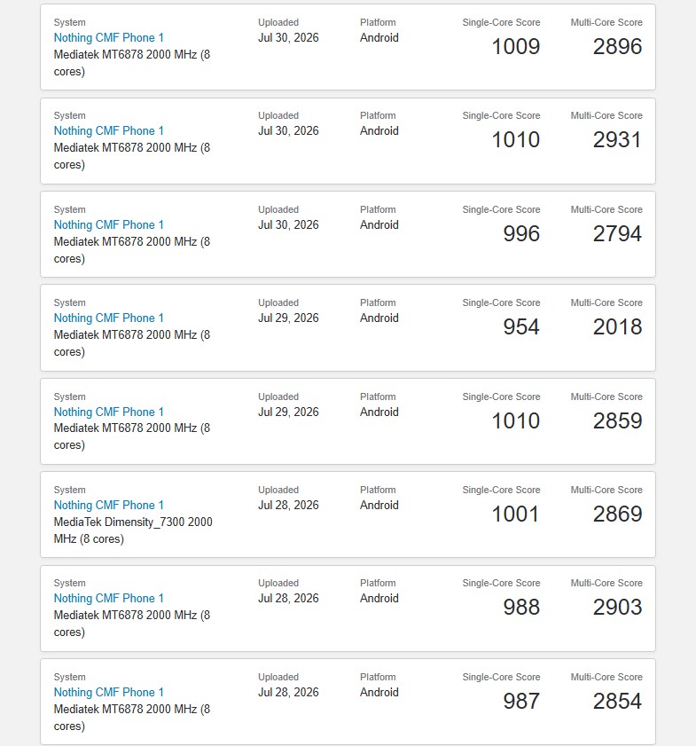Open Nothing CMF Phone 1 link with 954 single-core

108,318
